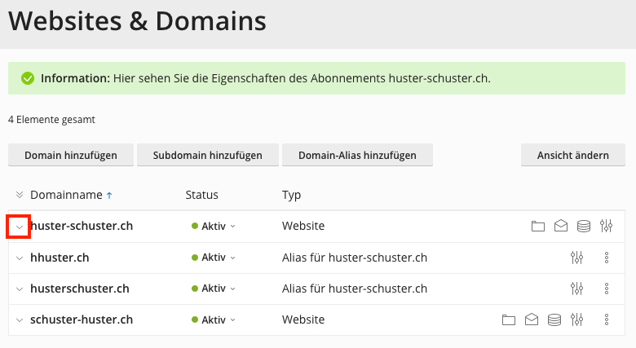Open mail icon for schuster-huster.ch row

point(532,319)
